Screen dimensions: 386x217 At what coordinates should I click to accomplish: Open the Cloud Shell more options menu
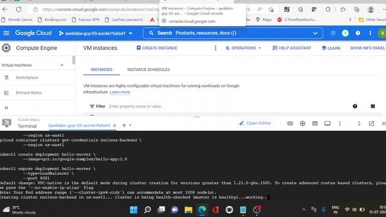[x=340, y=123]
